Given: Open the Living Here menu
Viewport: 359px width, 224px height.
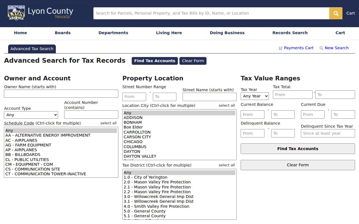Looking at the screenshot, I should 169,33.
